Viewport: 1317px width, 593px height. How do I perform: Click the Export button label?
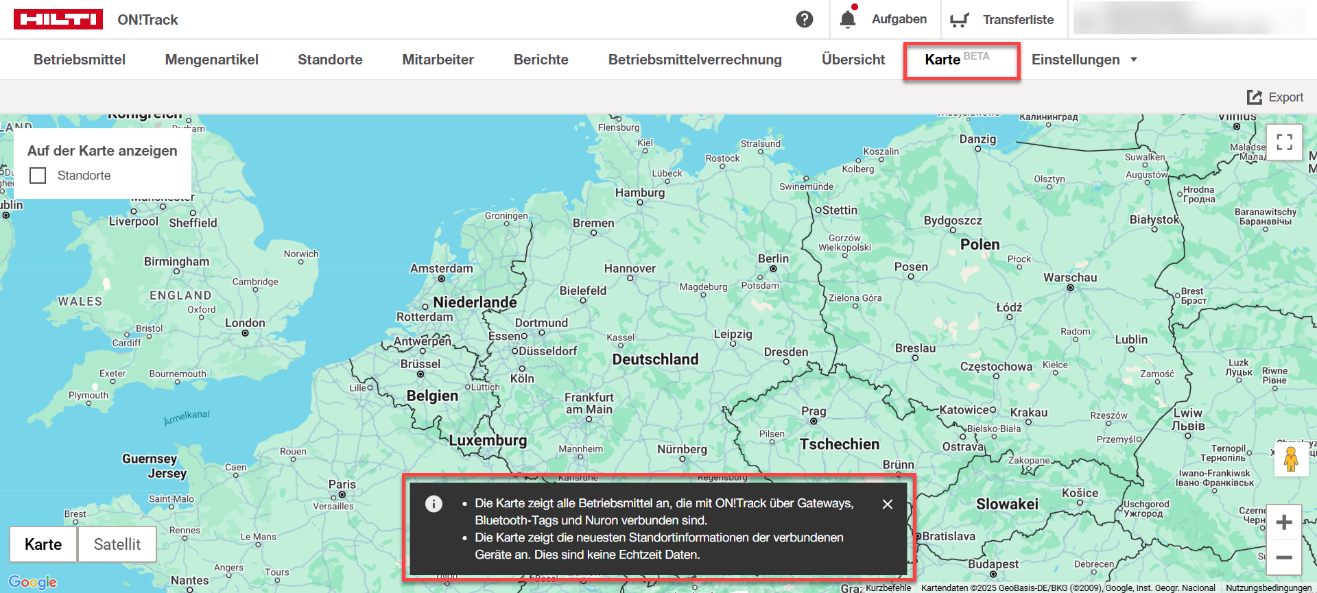[x=1286, y=97]
